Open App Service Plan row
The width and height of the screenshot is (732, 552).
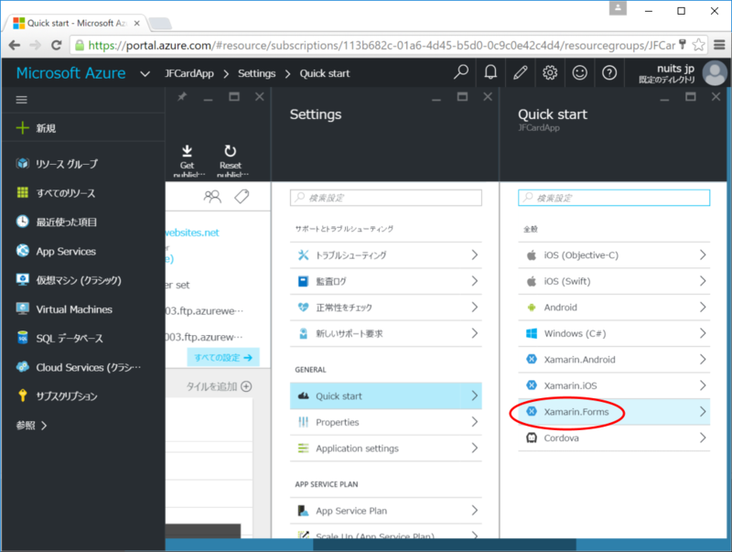(x=386, y=511)
